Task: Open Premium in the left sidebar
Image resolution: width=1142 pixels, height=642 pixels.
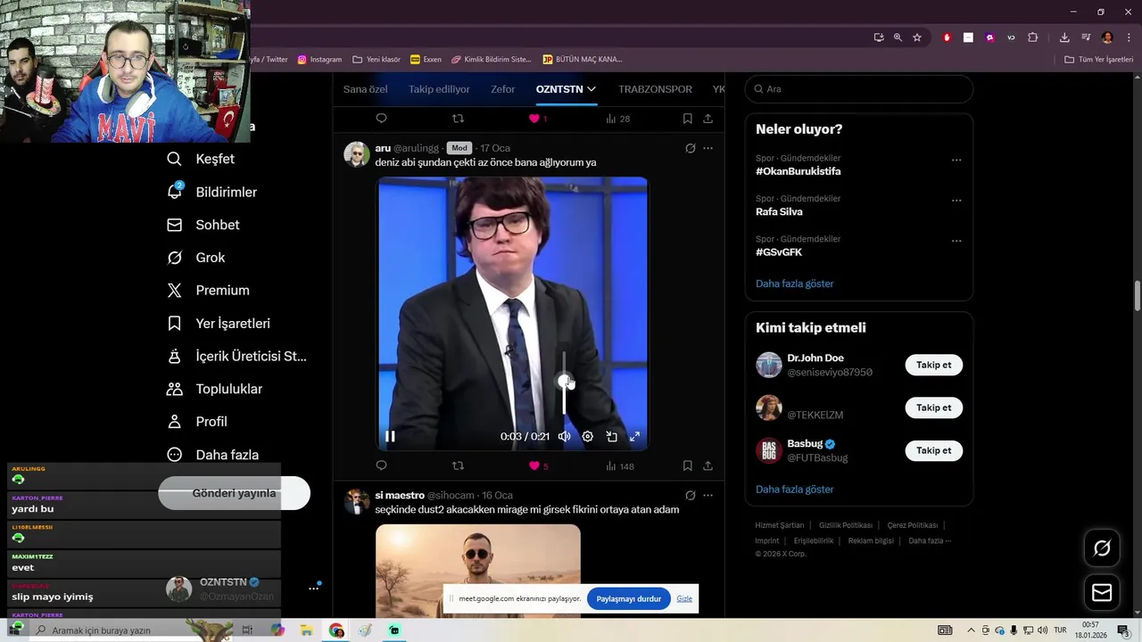Action: point(208,291)
